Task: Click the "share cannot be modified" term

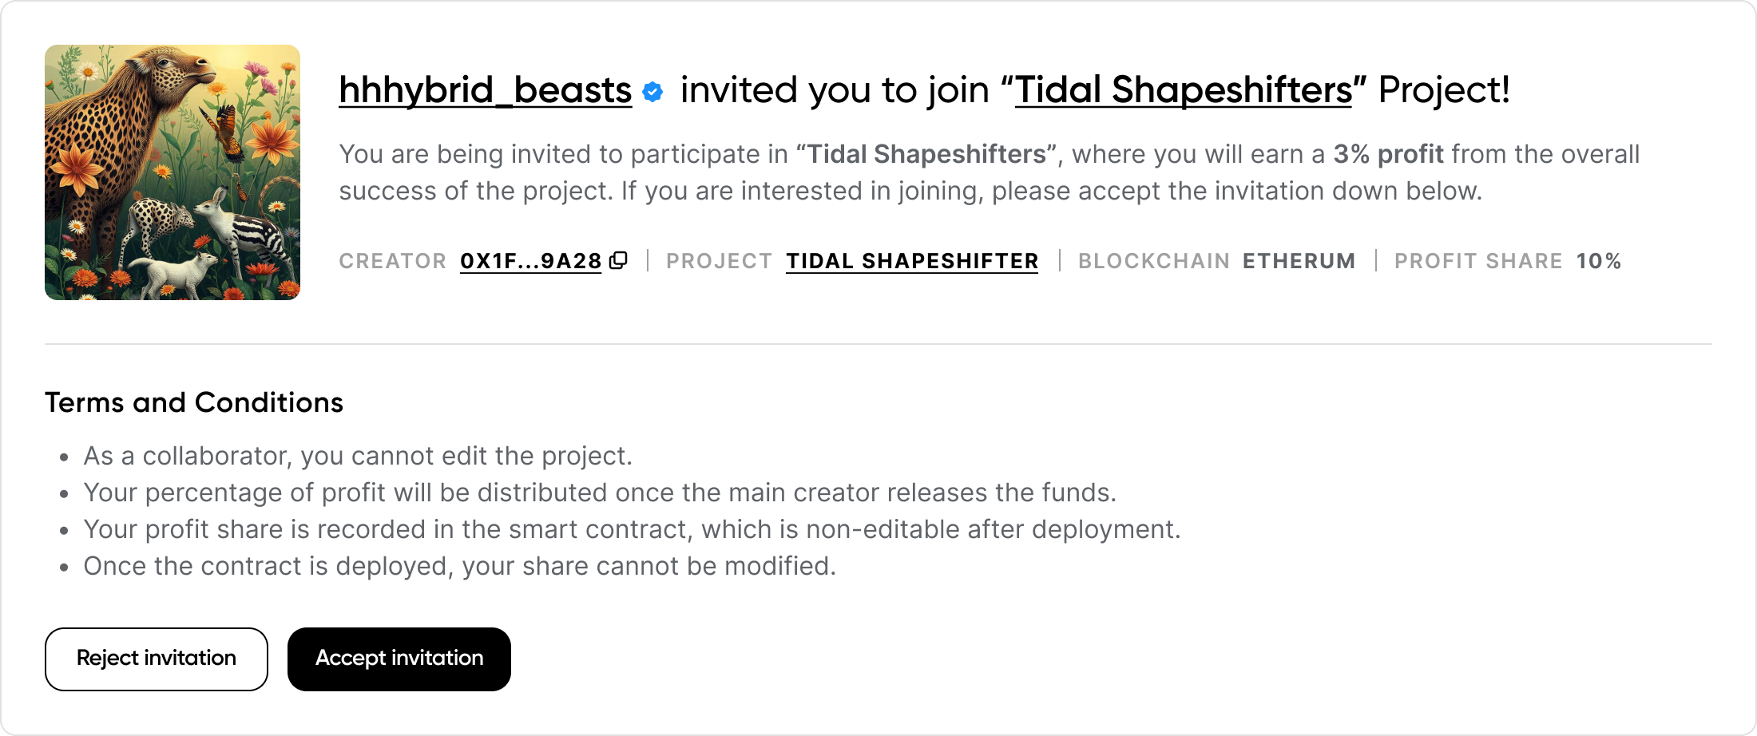Action: 459,566
